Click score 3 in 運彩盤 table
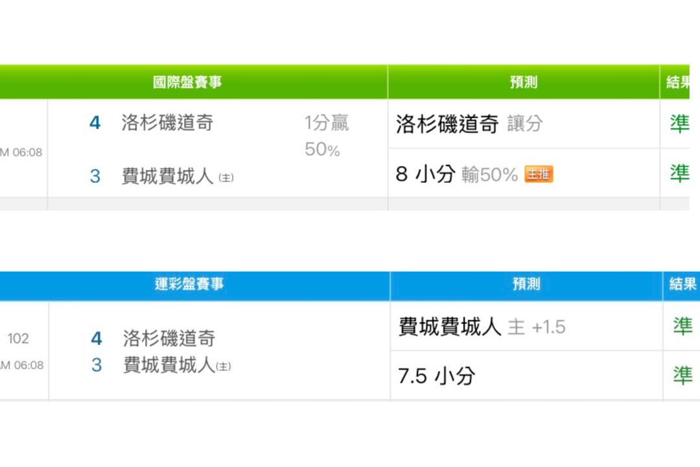 pyautogui.click(x=97, y=365)
